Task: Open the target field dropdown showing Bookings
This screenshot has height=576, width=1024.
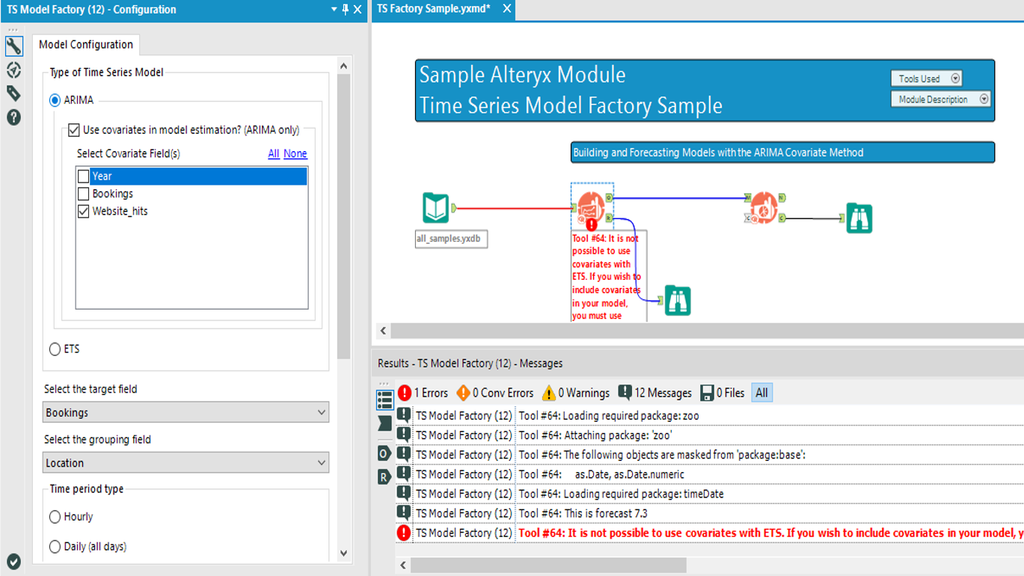Action: point(186,412)
